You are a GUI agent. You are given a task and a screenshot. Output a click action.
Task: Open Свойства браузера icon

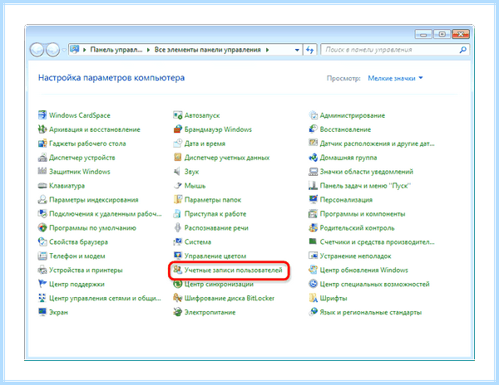coord(42,241)
